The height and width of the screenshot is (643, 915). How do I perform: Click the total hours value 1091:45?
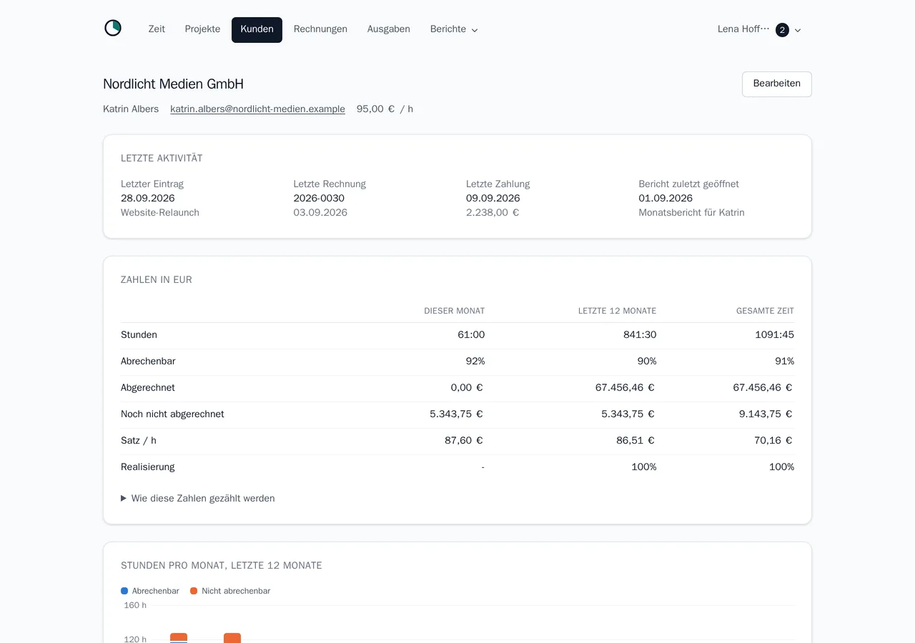point(774,335)
